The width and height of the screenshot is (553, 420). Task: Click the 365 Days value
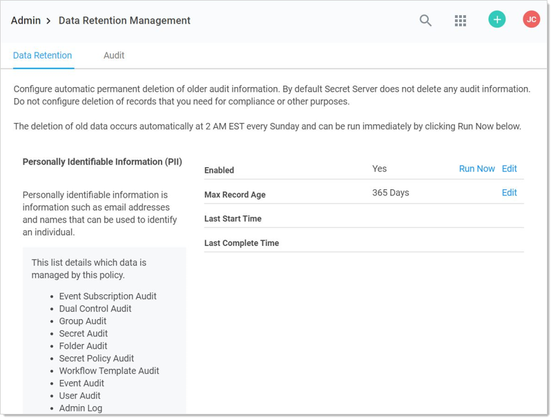390,193
